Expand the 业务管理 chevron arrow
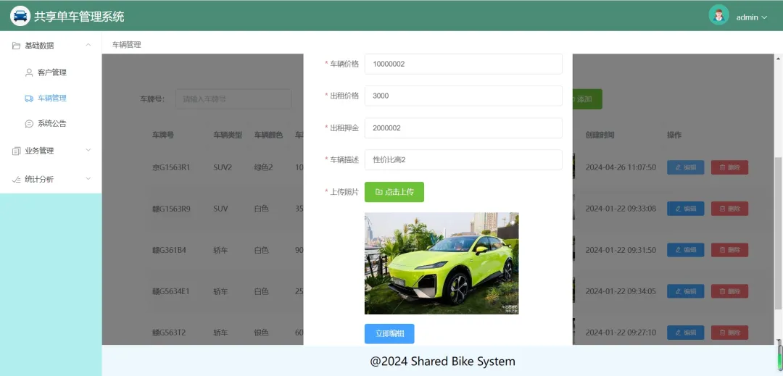The height and width of the screenshot is (376, 783). tap(88, 150)
